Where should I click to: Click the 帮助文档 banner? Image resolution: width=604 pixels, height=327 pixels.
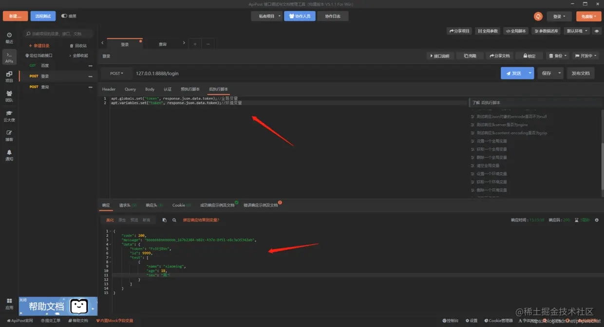(58, 306)
